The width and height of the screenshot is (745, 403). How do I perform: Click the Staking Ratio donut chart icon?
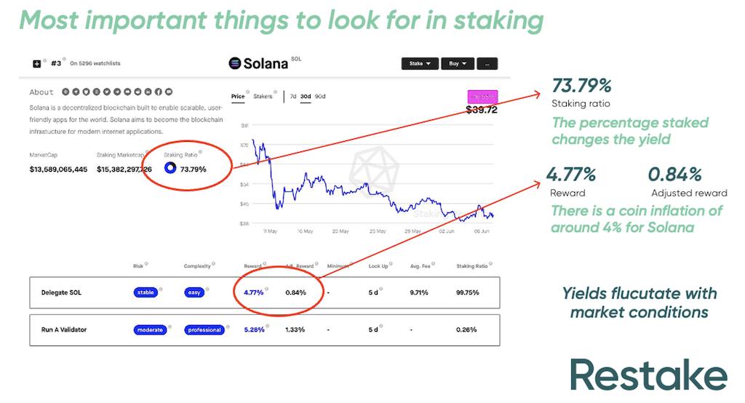point(170,168)
